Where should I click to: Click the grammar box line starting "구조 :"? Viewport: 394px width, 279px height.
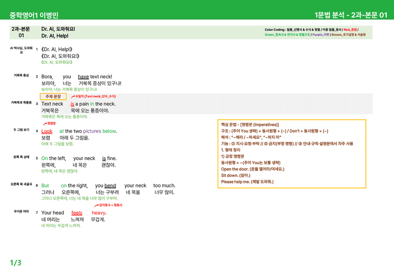tap(274, 131)
